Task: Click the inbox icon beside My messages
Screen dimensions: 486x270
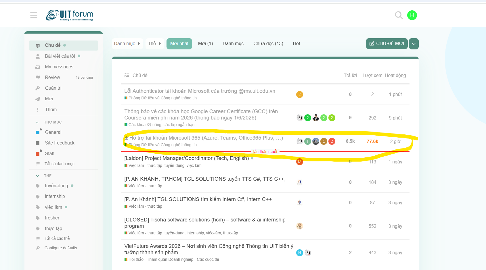Action: (38, 67)
